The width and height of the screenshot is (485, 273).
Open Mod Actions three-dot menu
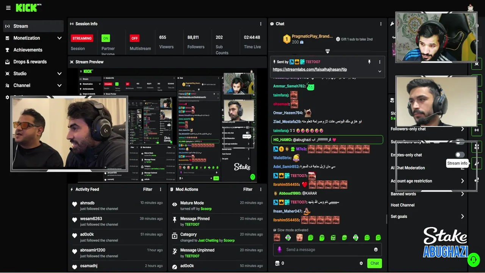tap(261, 189)
